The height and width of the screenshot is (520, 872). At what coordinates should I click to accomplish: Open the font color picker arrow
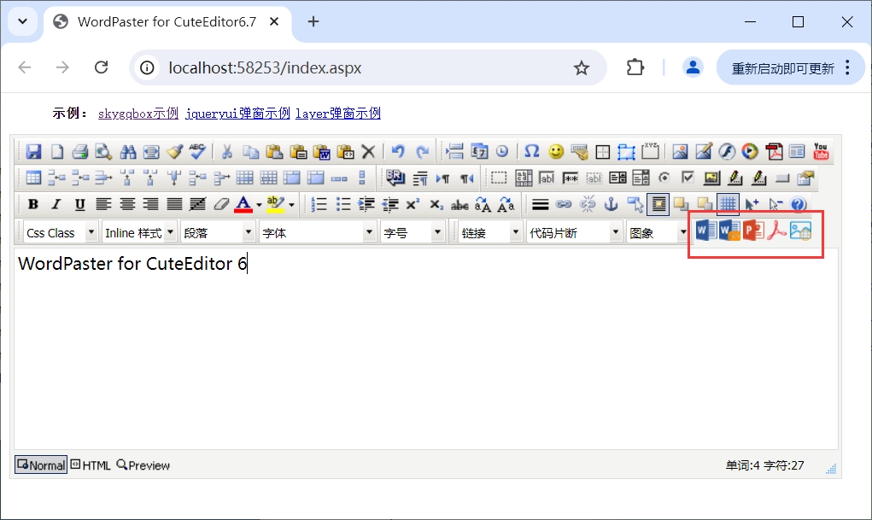click(x=259, y=205)
